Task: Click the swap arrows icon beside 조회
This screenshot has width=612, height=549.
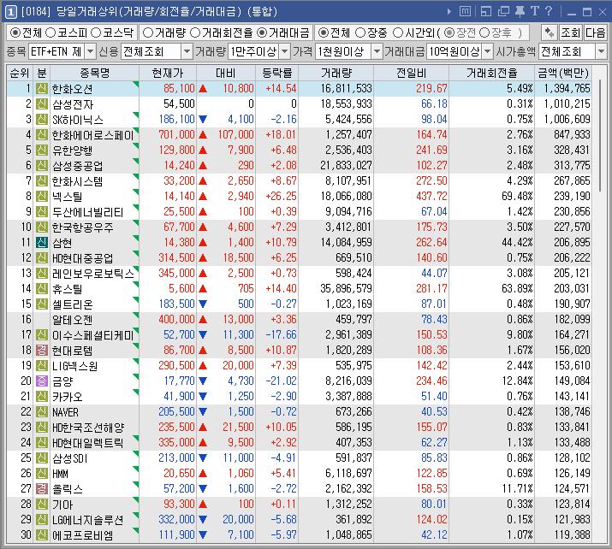Action: click(550, 32)
